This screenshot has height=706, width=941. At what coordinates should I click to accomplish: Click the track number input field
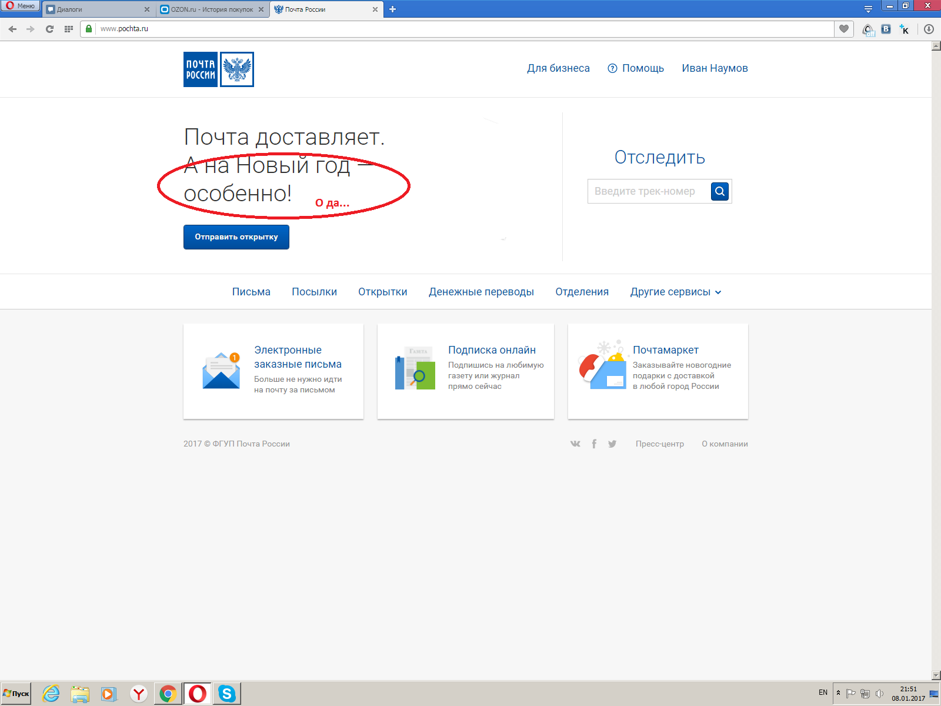[x=648, y=191]
